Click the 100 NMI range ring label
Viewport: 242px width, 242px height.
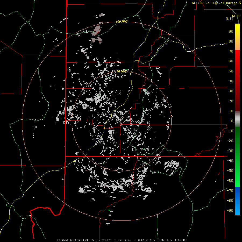[x=122, y=22]
